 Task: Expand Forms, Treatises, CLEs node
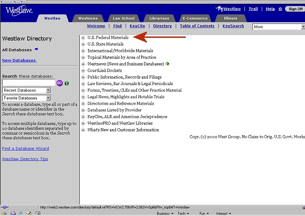(83, 91)
